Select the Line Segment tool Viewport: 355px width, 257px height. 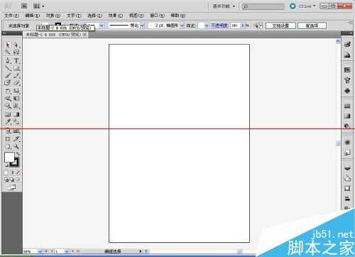click(8, 68)
